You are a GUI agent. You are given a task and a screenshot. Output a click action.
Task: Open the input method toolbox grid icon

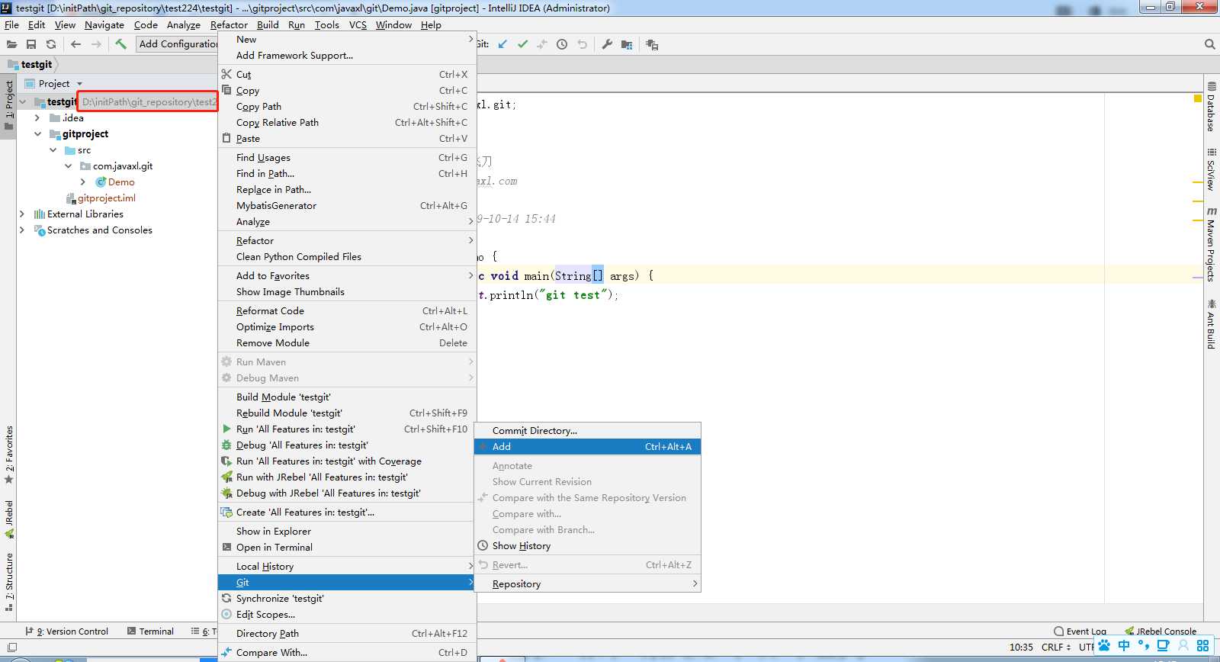point(1203,645)
